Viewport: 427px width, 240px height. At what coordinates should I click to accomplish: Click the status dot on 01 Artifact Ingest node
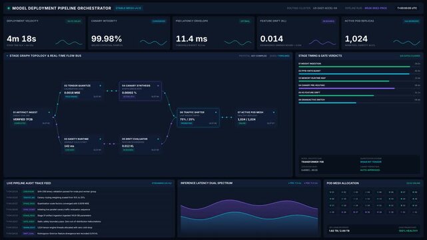[x=49, y=112]
